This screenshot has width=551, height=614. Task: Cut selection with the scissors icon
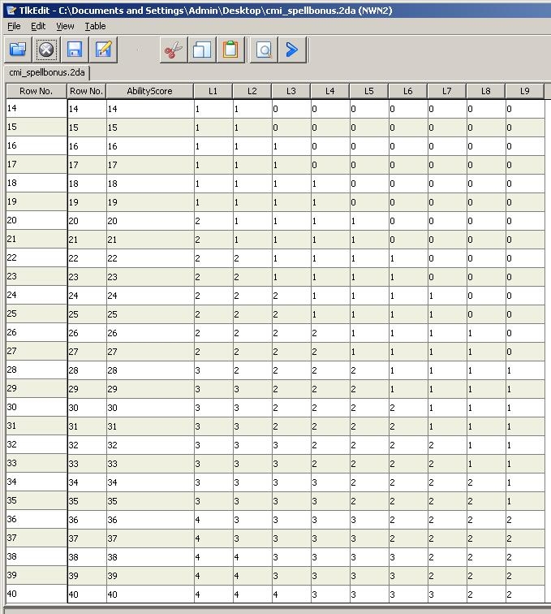(x=173, y=50)
